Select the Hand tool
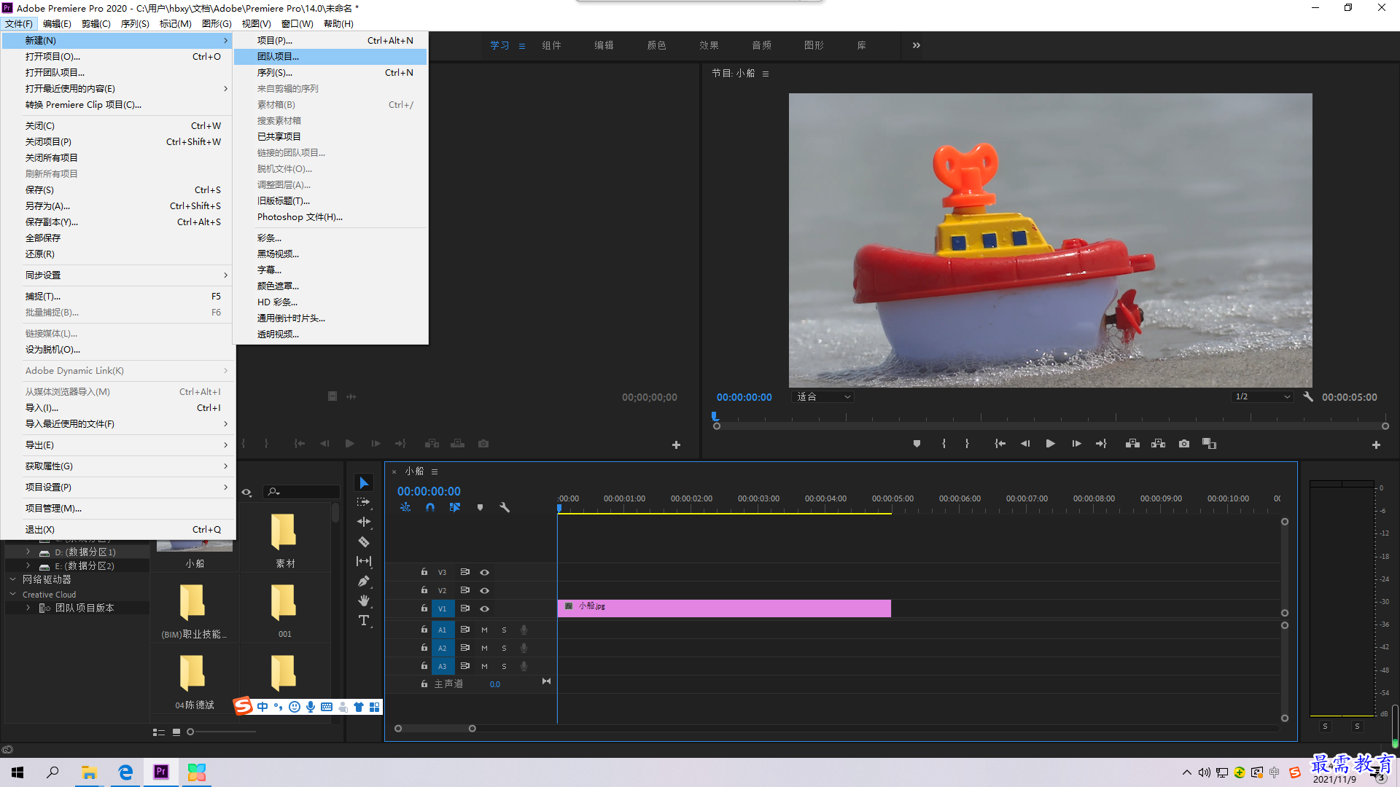This screenshot has width=1400, height=787. 364,600
